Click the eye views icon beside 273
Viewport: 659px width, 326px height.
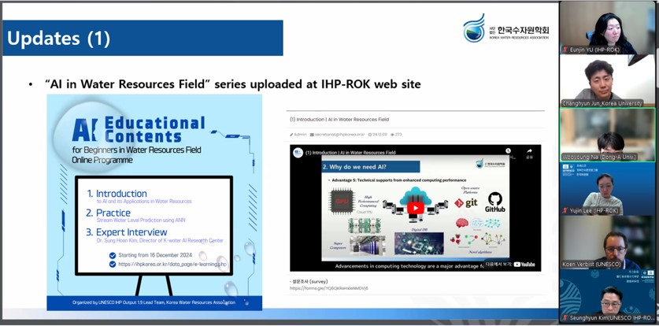392,135
